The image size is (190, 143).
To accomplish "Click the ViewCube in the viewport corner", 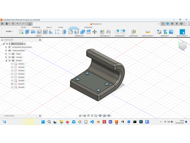I will coord(182,45).
